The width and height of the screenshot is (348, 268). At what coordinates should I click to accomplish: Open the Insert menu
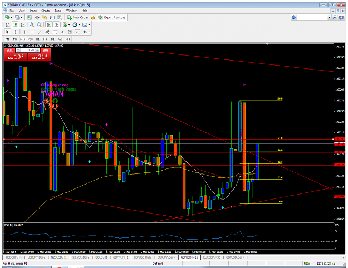(33, 11)
